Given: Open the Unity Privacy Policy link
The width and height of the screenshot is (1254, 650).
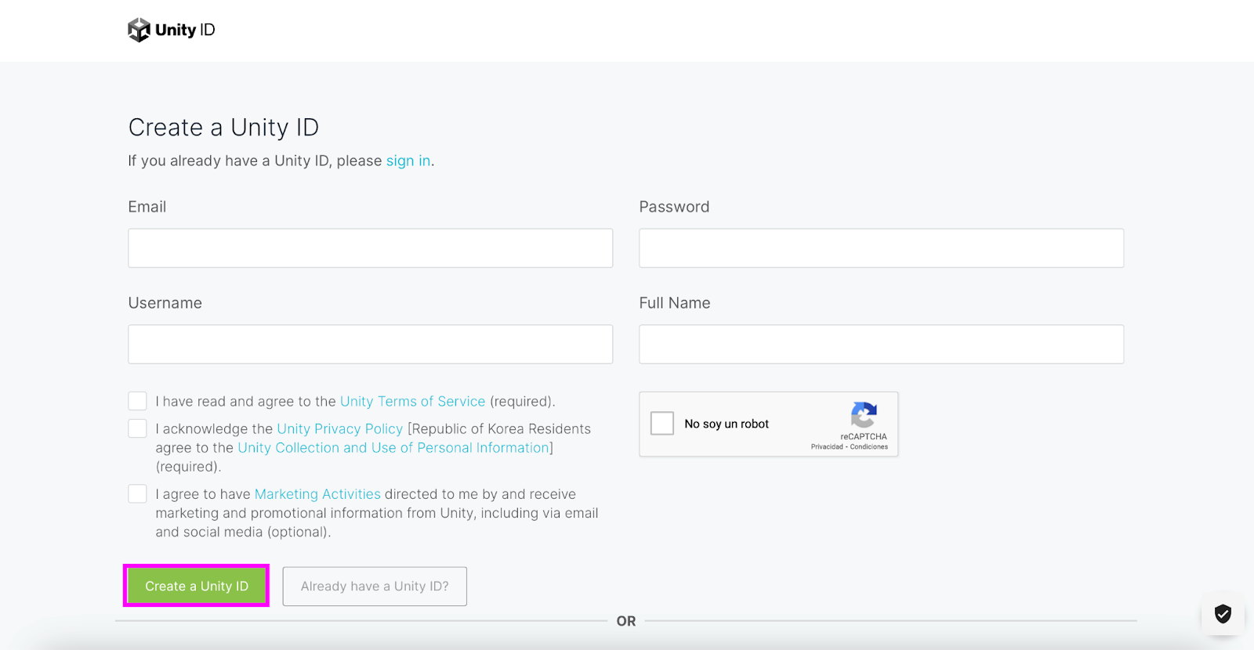Looking at the screenshot, I should click(x=340, y=428).
